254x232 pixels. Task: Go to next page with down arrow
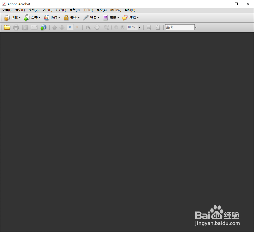point(62,27)
